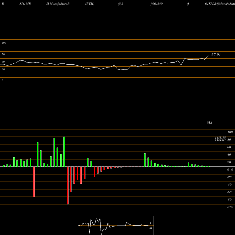Click the -100 label on MR axis
This screenshot has width=235, height=235.
[230, 207]
